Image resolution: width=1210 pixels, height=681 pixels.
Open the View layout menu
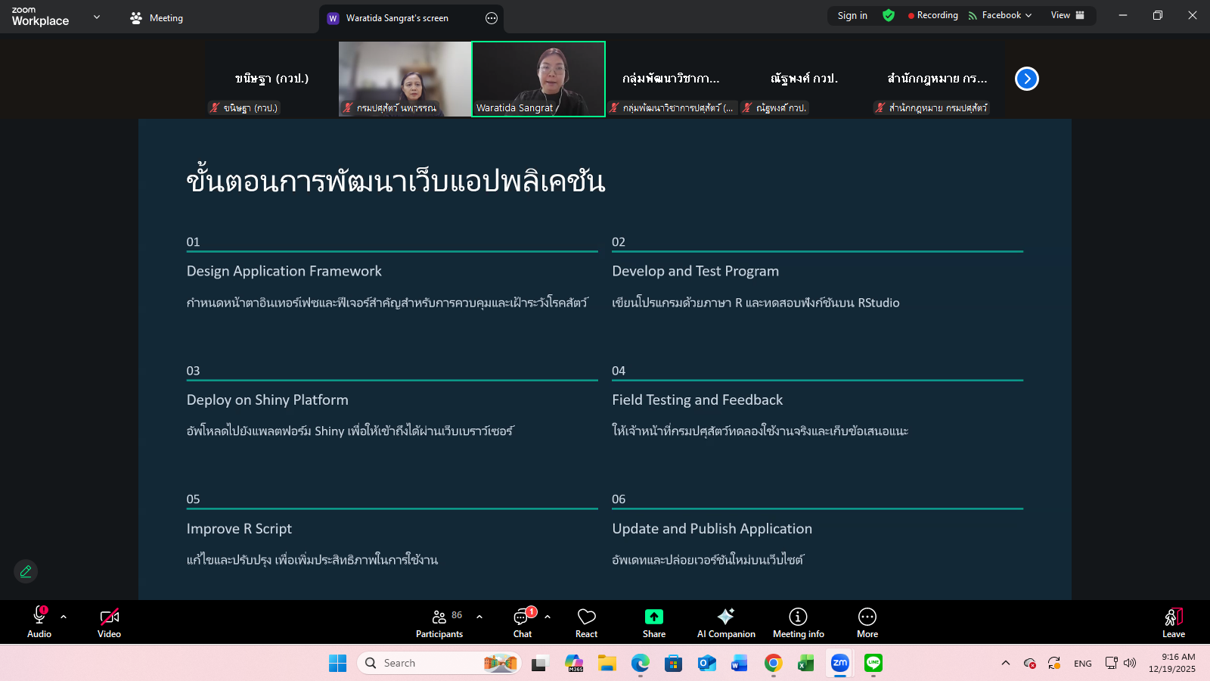(1067, 15)
